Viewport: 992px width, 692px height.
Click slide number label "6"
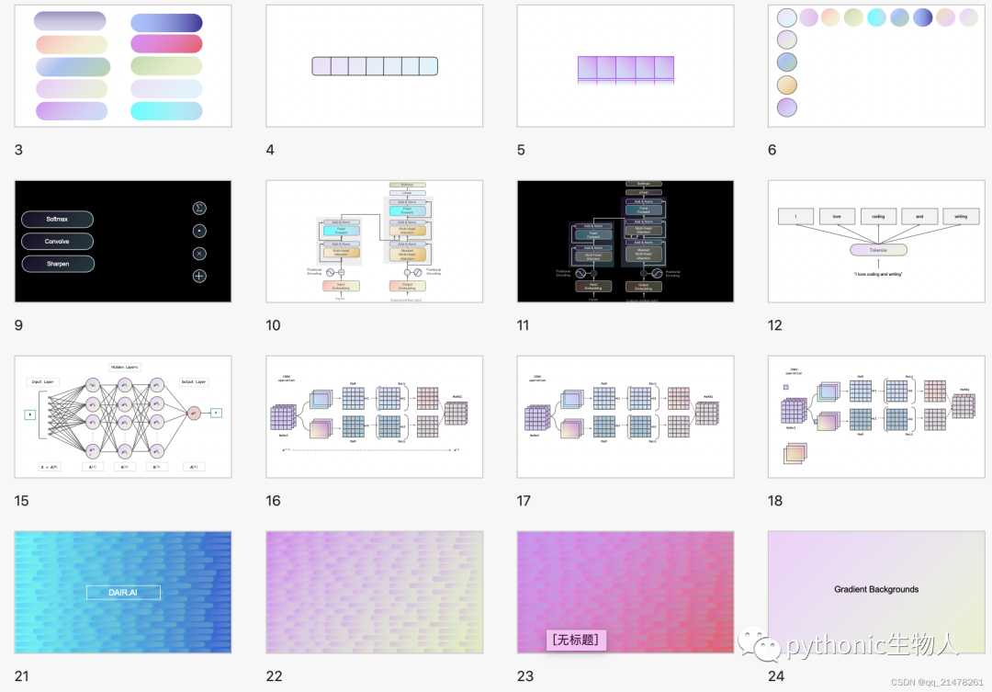(772, 150)
